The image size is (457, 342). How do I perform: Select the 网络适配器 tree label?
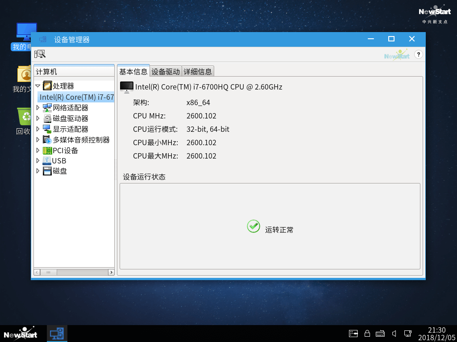(x=71, y=108)
